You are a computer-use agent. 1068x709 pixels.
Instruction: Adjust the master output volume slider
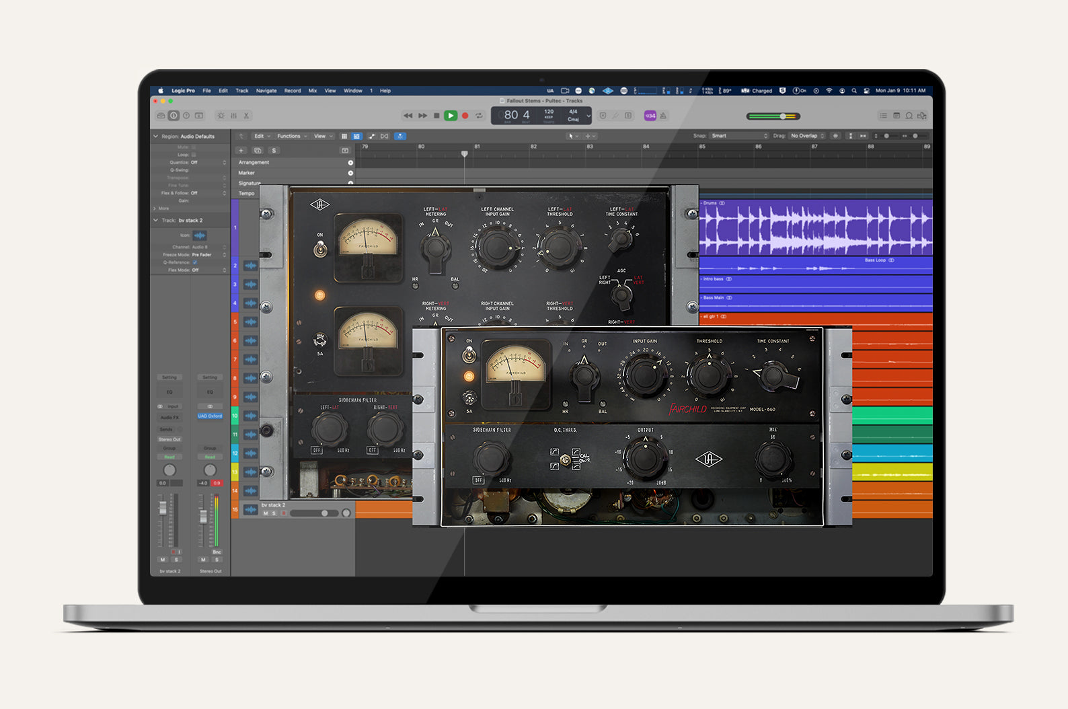coord(773,116)
